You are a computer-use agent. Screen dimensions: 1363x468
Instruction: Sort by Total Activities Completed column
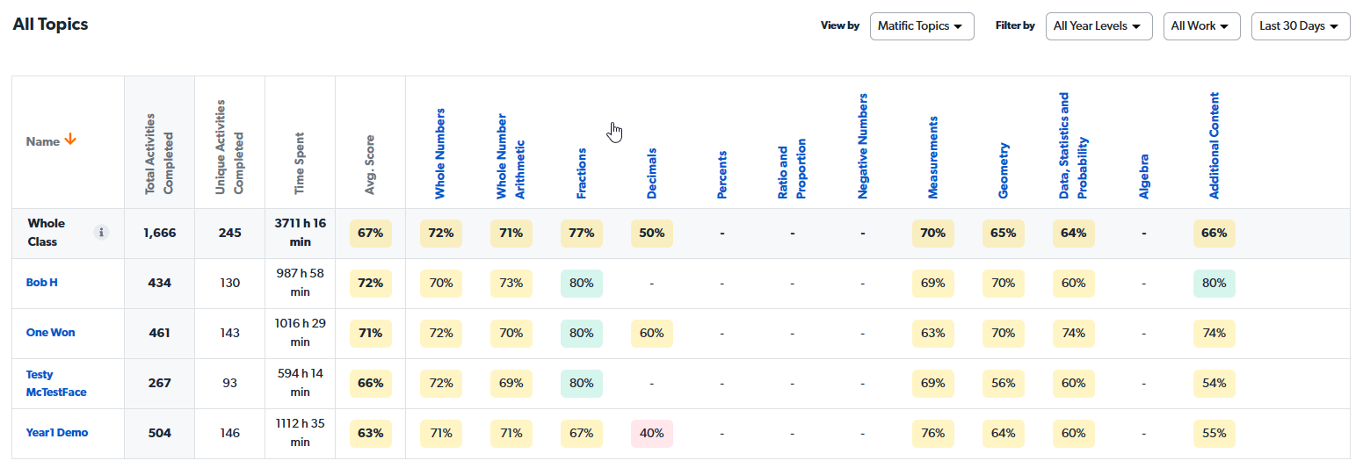click(x=159, y=154)
